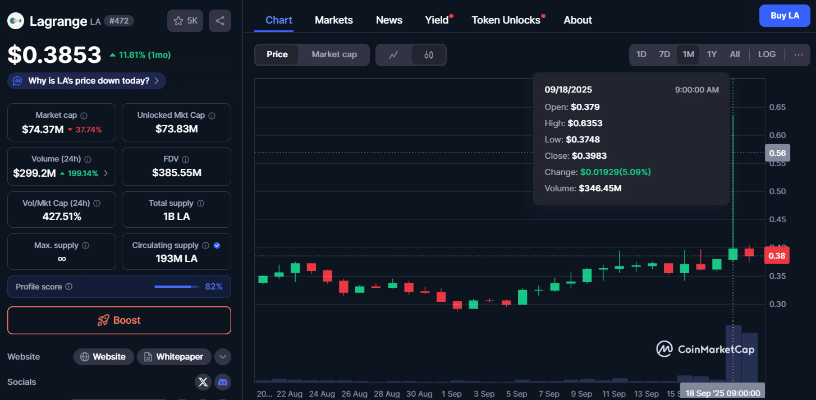Click the Buy LA button
816x400 pixels.
(785, 16)
